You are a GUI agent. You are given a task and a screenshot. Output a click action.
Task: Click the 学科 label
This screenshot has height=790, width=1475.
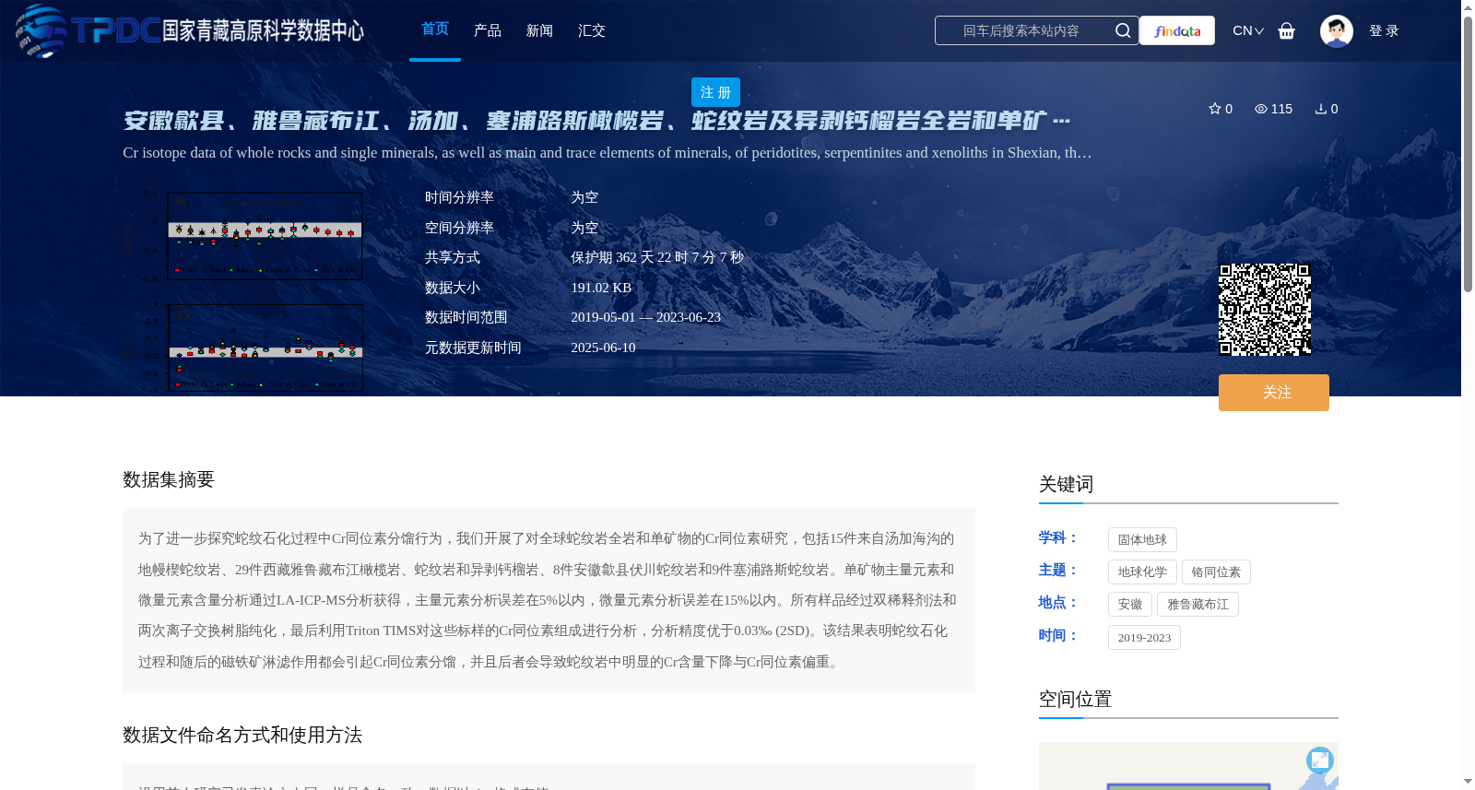1057,537
